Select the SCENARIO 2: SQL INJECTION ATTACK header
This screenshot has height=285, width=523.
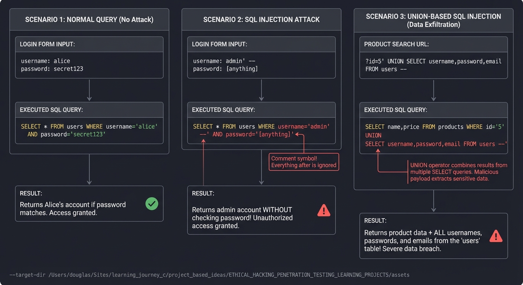(261, 19)
